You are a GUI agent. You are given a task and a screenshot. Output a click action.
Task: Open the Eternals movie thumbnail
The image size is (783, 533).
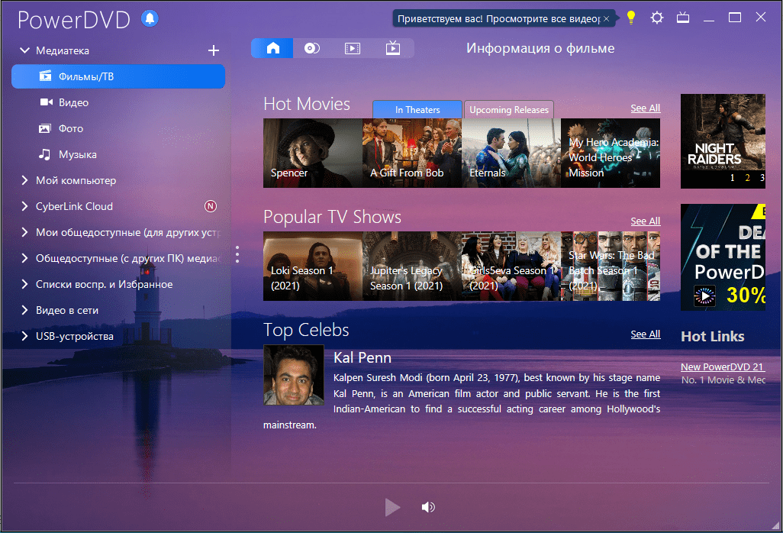pyautogui.click(x=511, y=153)
